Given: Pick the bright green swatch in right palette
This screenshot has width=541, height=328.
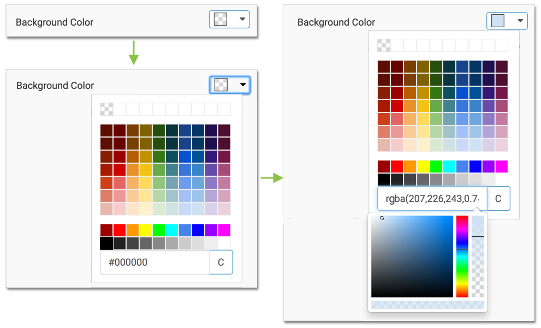Looking at the screenshot, I should 436,166.
